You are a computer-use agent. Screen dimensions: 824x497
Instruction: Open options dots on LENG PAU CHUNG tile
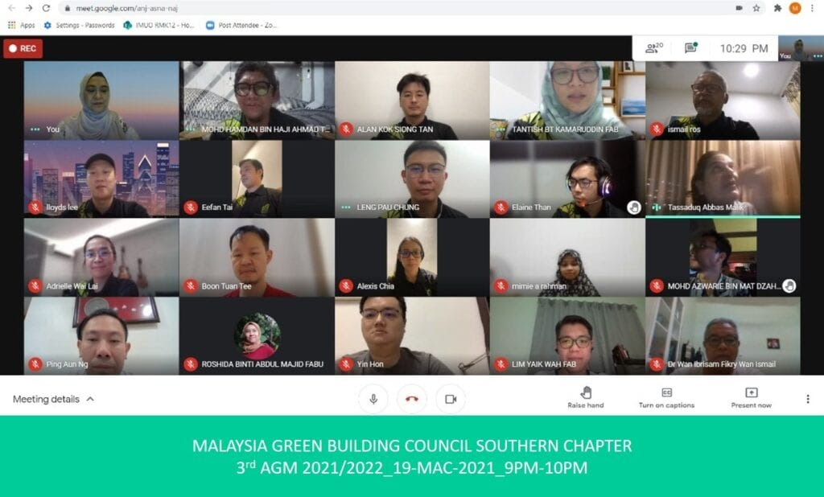(345, 207)
